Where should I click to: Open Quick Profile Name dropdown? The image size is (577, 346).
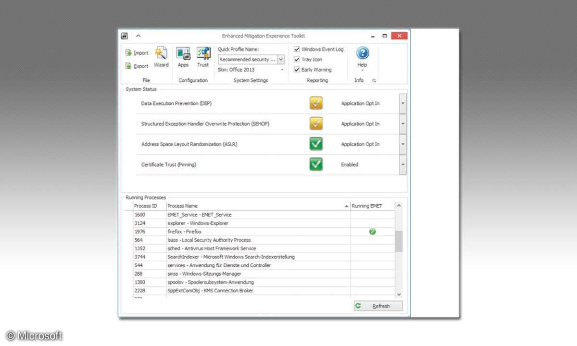[x=281, y=60]
